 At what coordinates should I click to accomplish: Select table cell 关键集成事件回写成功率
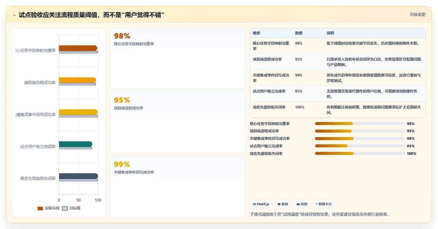click(x=271, y=78)
